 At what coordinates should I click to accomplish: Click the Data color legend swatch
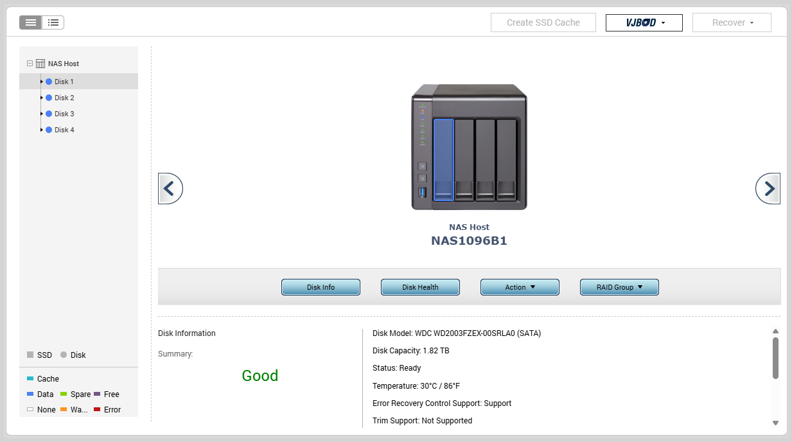(x=30, y=394)
